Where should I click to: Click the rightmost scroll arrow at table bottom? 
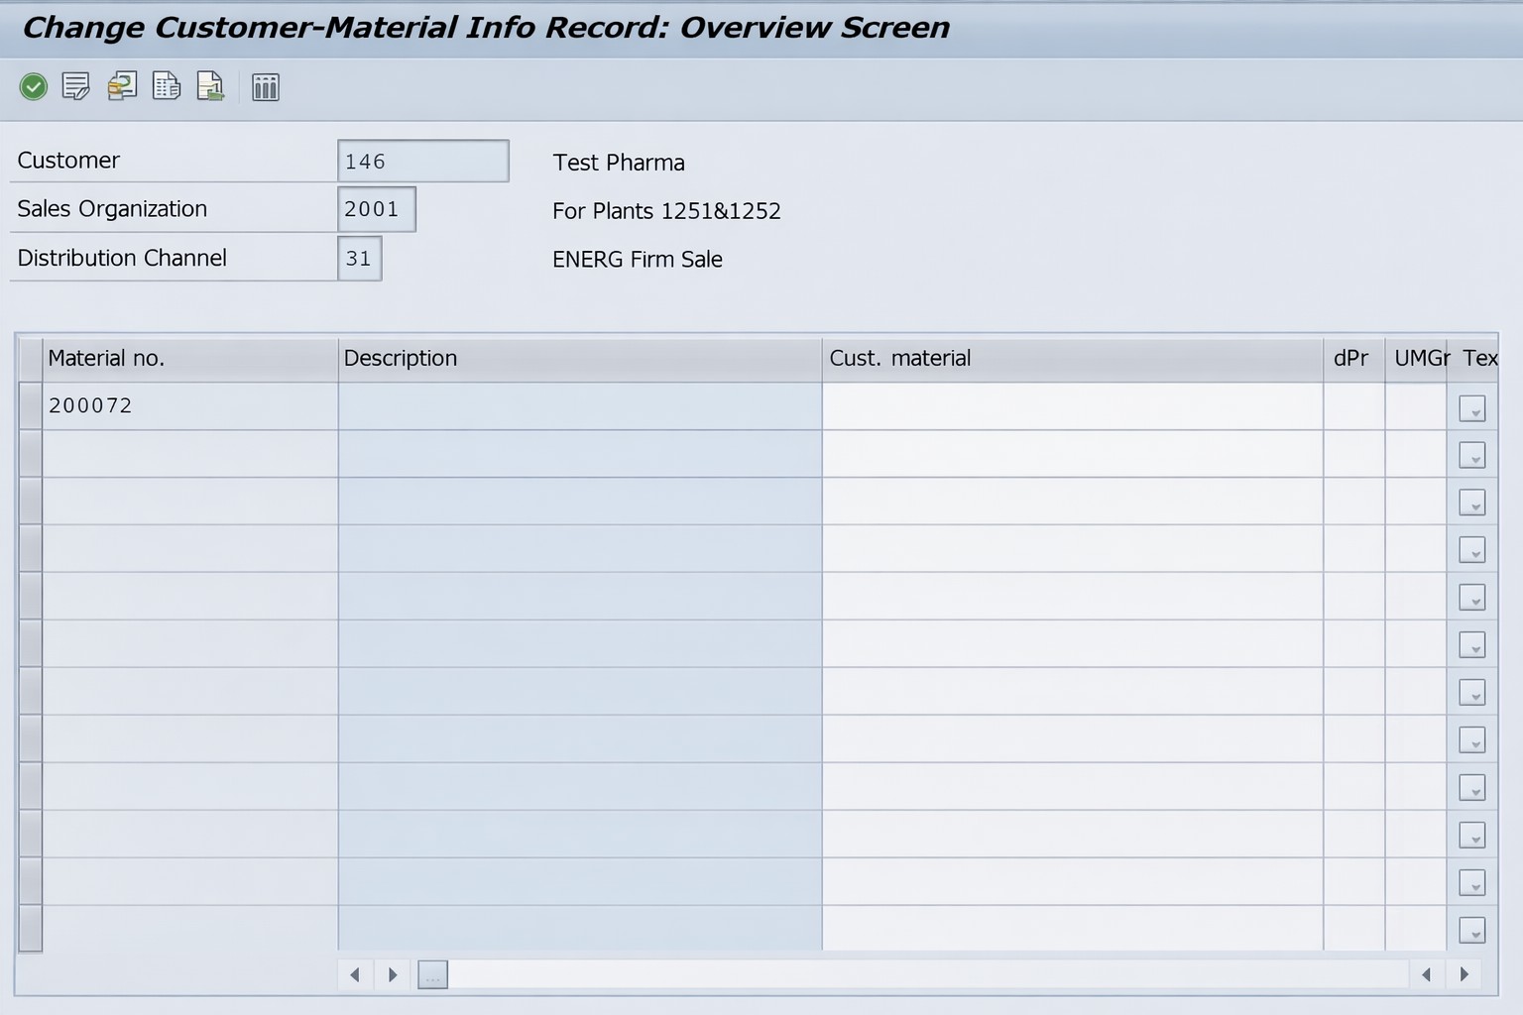click(x=1464, y=974)
